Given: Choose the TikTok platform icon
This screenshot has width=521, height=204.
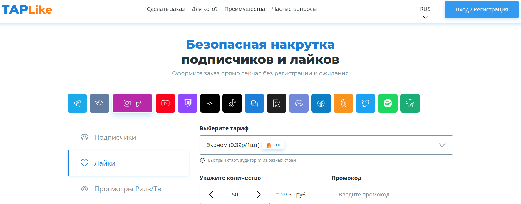Looking at the screenshot, I should coord(232,103).
